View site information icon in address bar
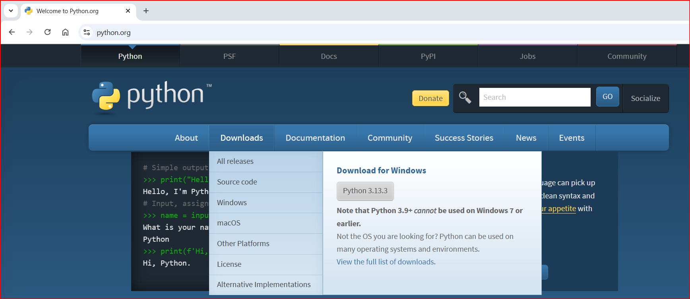The width and height of the screenshot is (690, 299). (x=87, y=32)
